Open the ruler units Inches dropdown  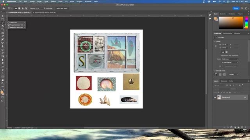(234, 74)
